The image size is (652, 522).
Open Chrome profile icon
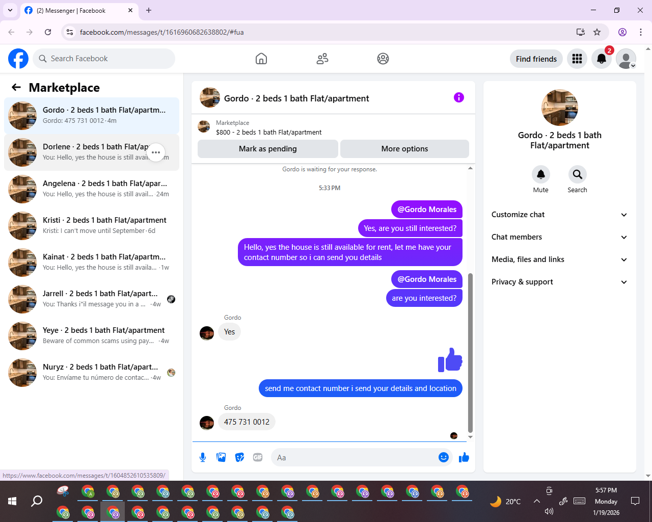pyautogui.click(x=622, y=32)
